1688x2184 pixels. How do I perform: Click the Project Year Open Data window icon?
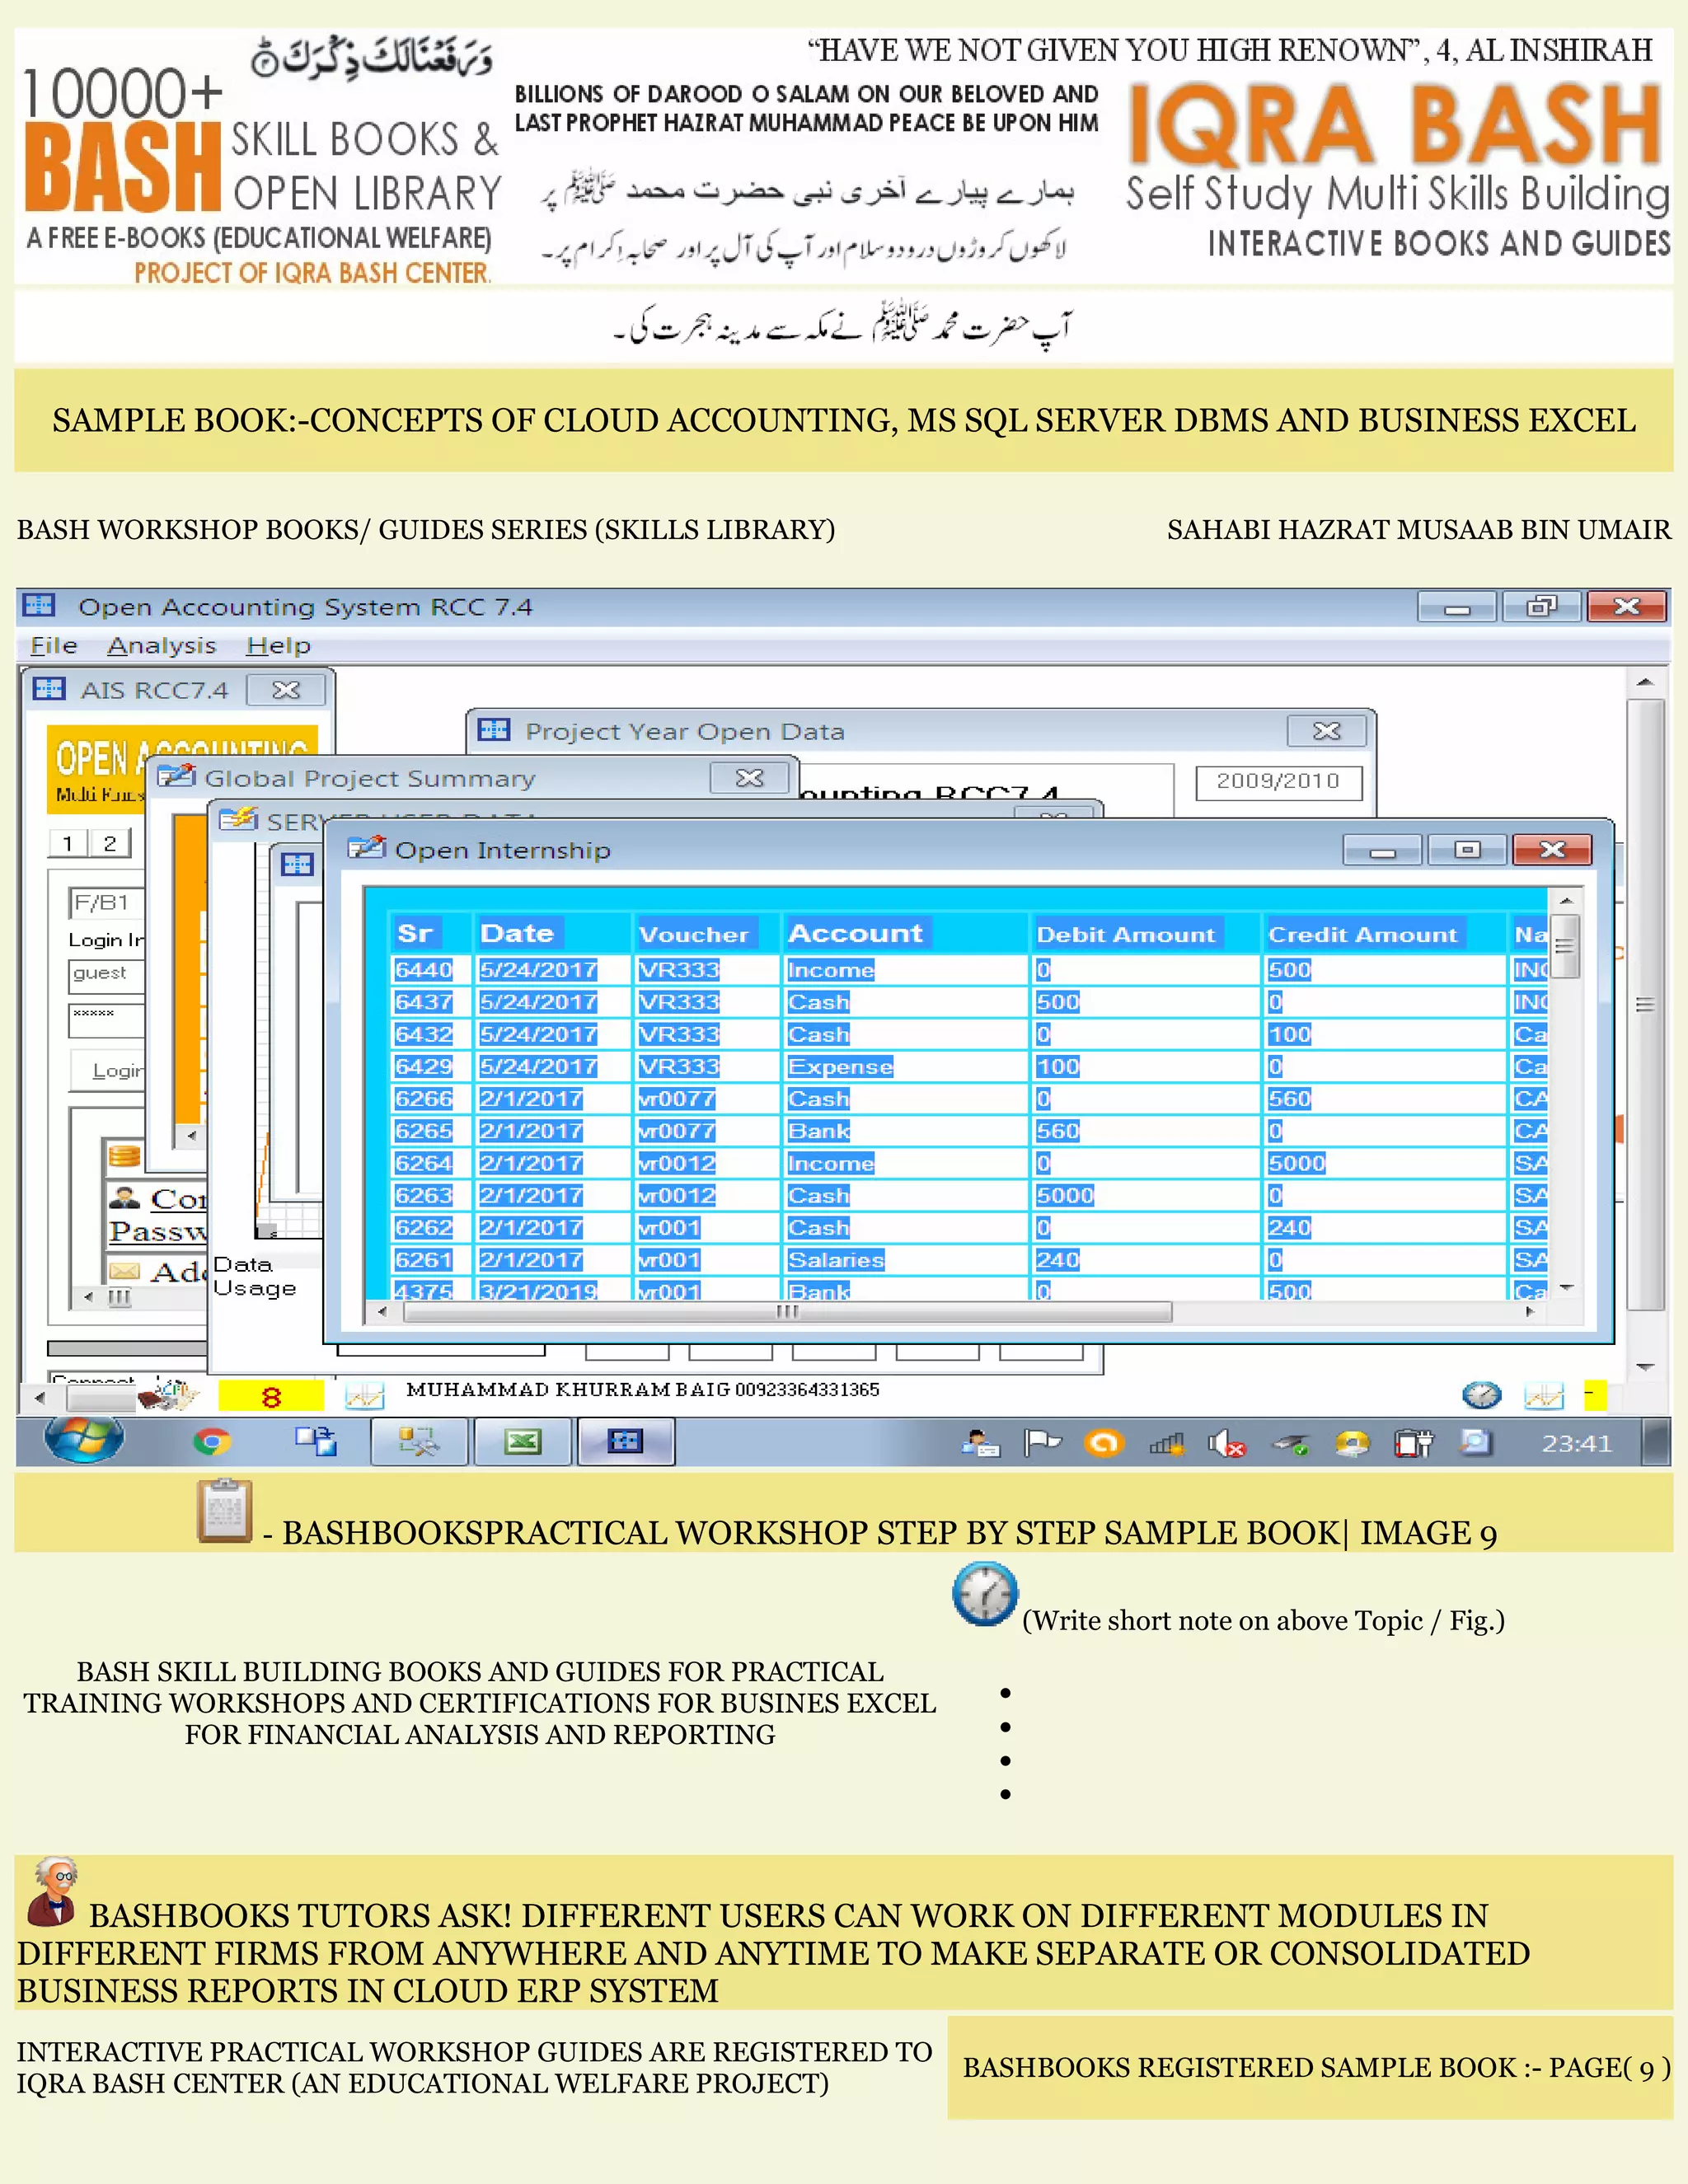(x=493, y=730)
